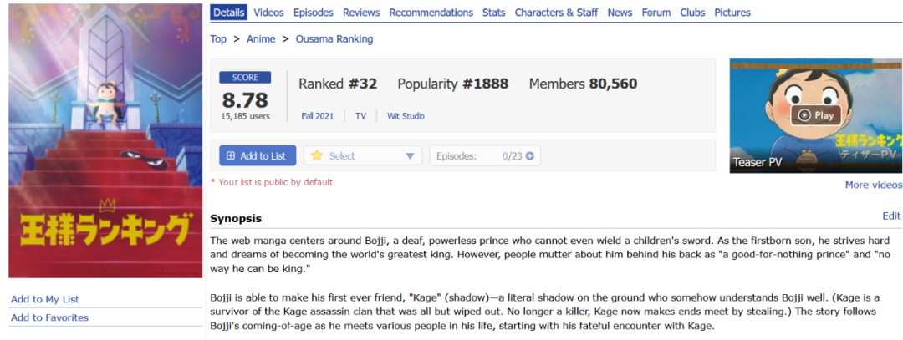Click the Popularity #1888 text
The width and height of the screenshot is (903, 340).
[x=452, y=84]
